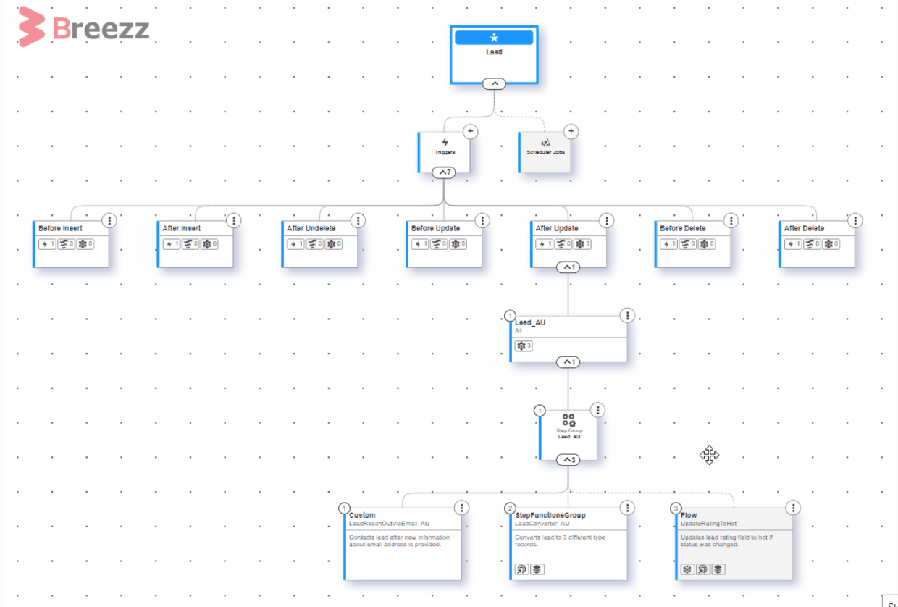
Task: Collapse the Lead root node chevron
Action: point(494,84)
